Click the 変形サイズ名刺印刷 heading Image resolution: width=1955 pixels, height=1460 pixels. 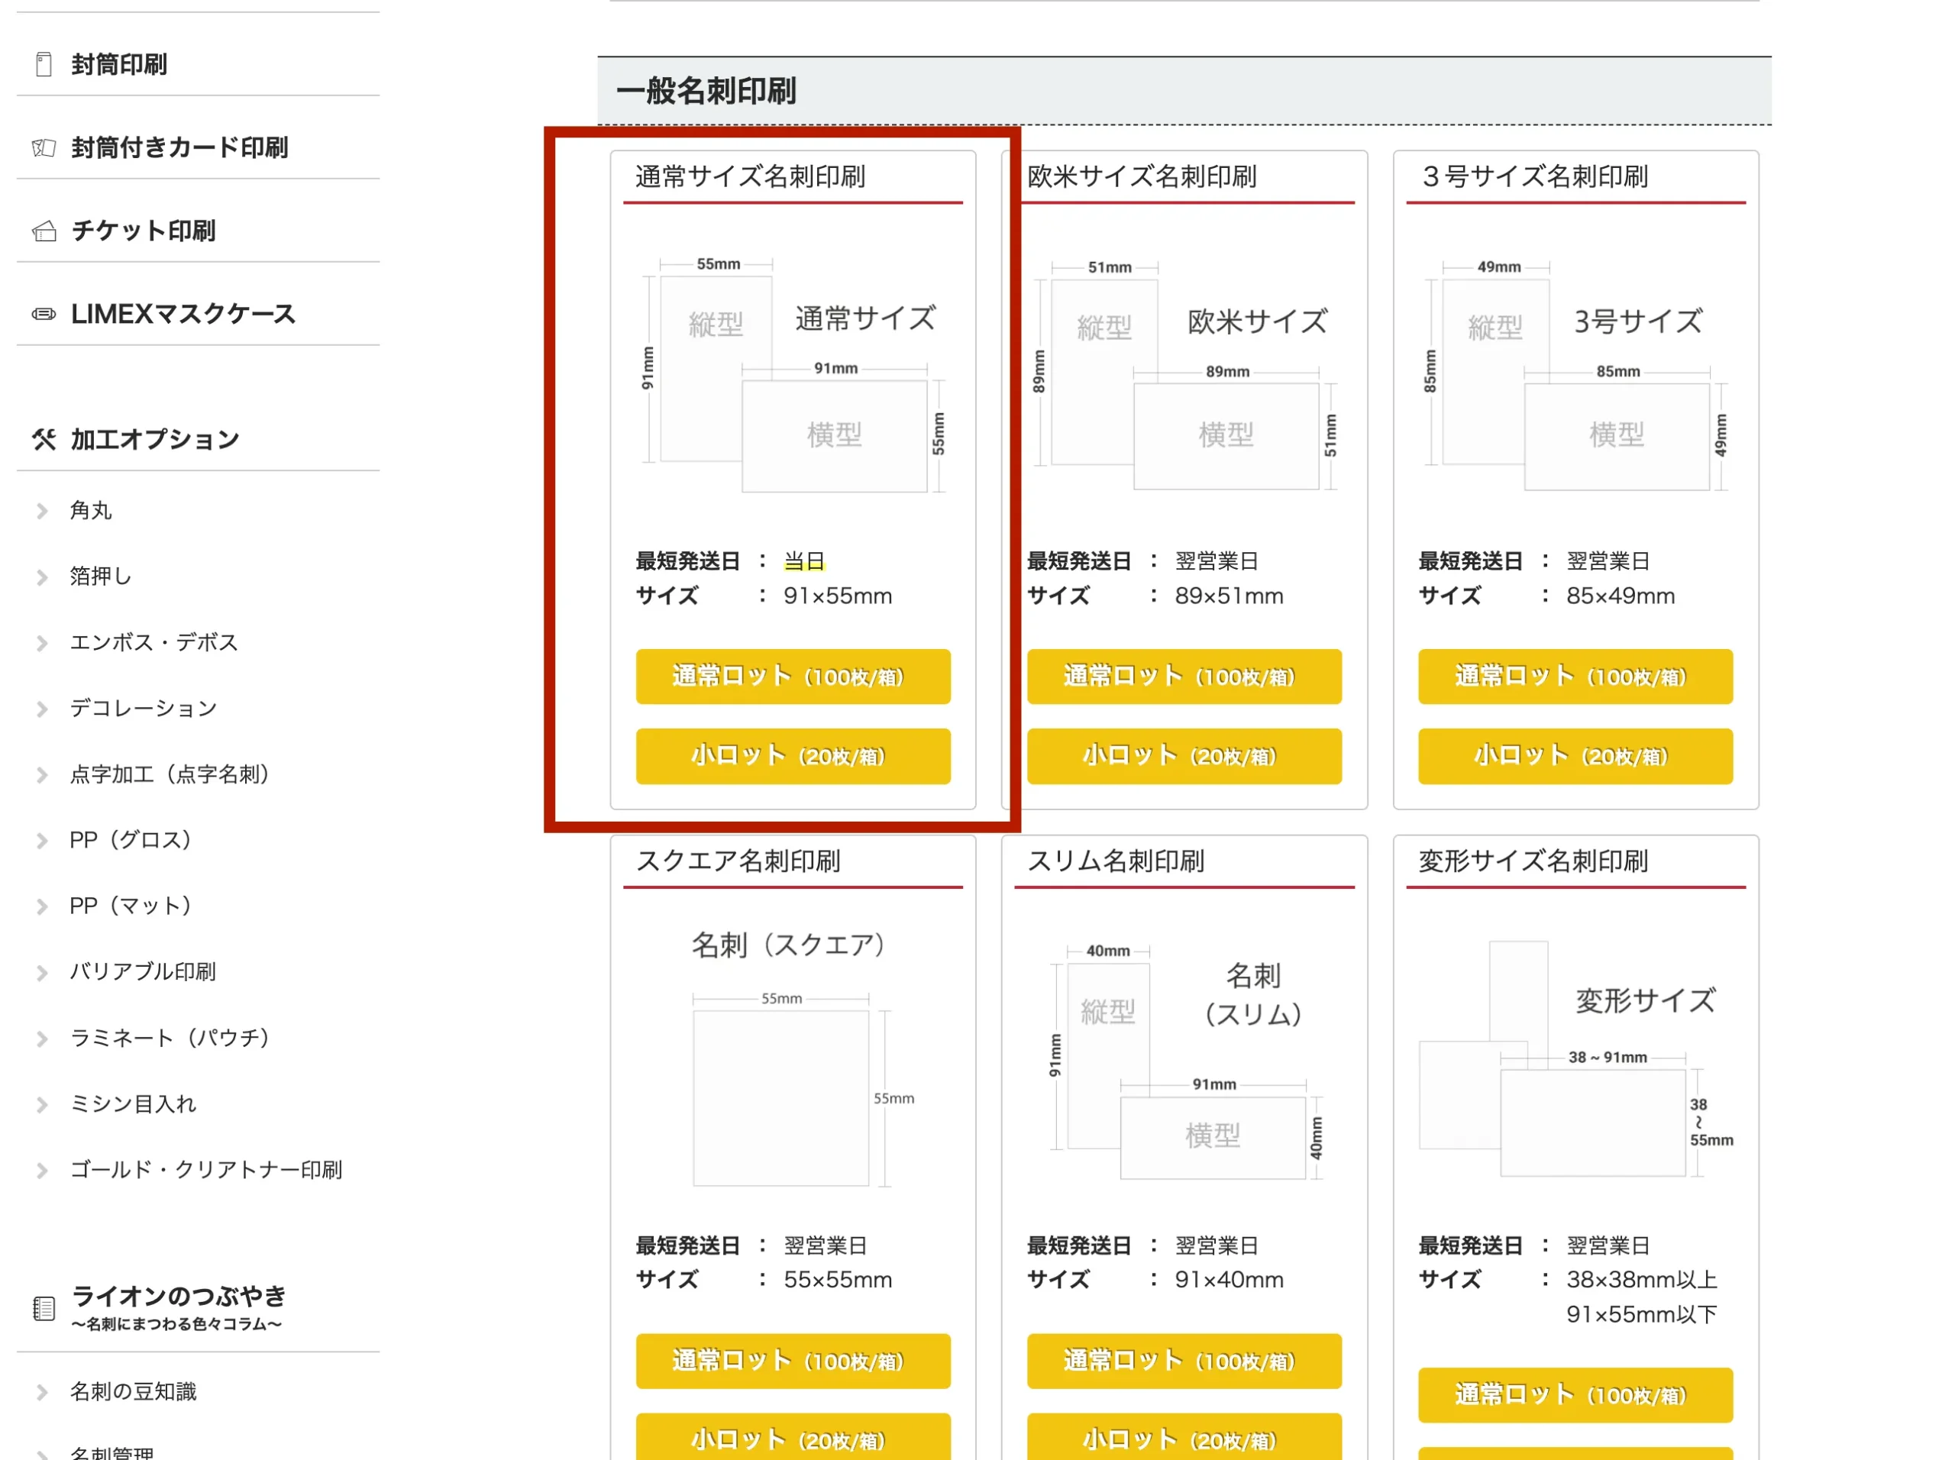[x=1533, y=861]
